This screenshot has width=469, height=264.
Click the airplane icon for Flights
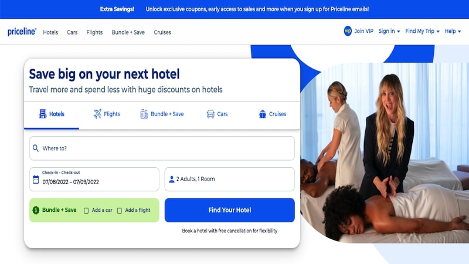coord(97,114)
